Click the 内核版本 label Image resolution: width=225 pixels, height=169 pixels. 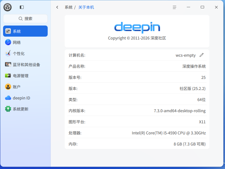click(77, 111)
